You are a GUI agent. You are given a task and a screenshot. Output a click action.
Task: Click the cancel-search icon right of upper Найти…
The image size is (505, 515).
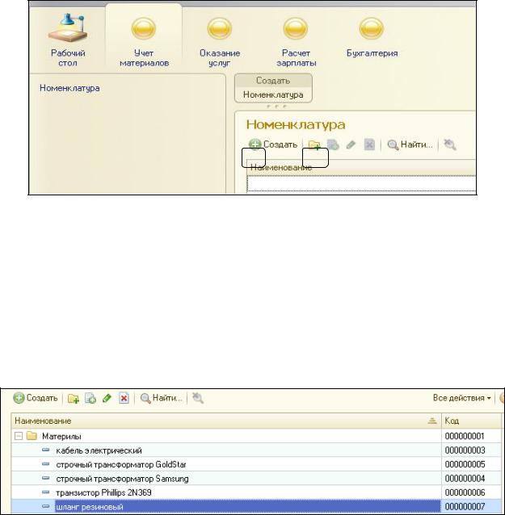(x=450, y=144)
